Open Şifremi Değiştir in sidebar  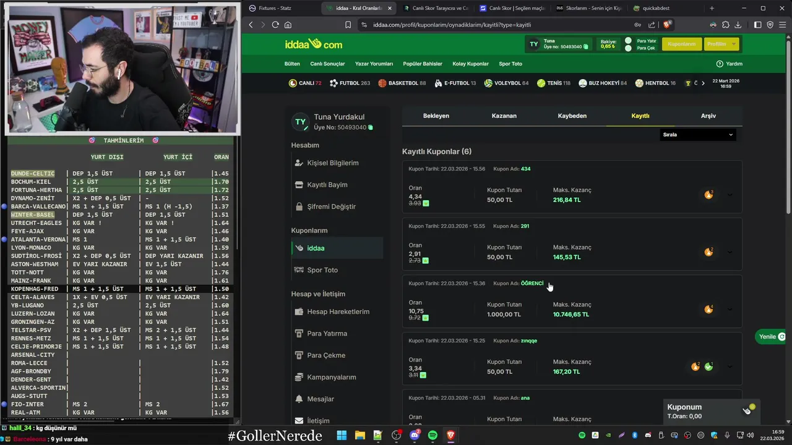[332, 206]
